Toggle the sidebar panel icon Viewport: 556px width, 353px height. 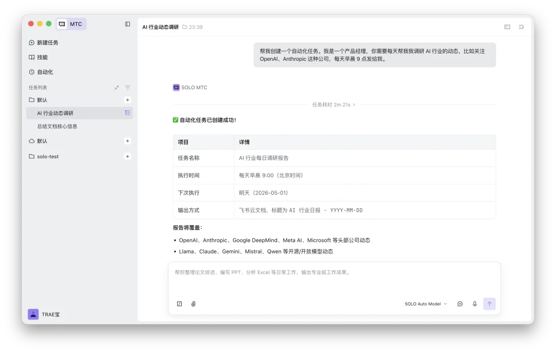(128, 24)
